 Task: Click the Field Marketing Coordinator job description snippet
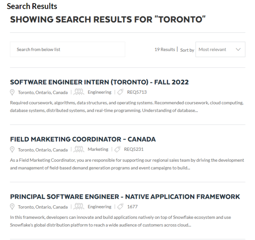pyautogui.click(x=127, y=164)
